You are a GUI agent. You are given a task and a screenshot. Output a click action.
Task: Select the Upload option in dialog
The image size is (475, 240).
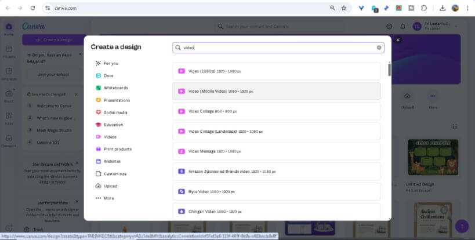point(106,186)
